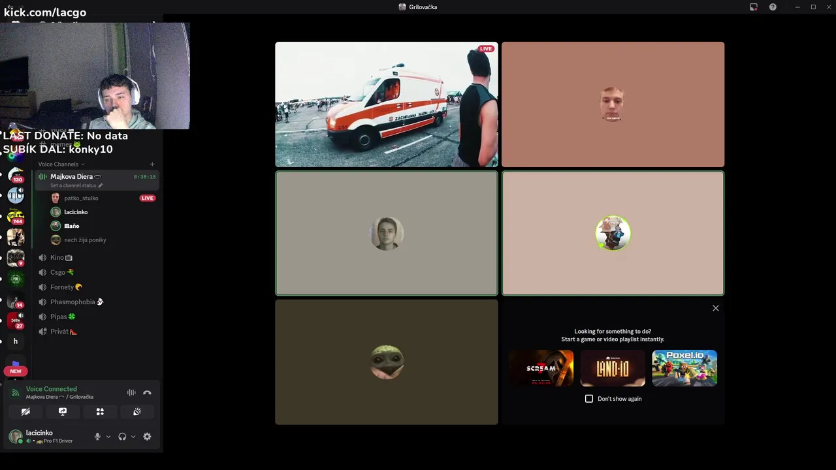Viewport: 836px width, 470px height.
Task: Turn on camera in voice panel
Action: coord(25,412)
